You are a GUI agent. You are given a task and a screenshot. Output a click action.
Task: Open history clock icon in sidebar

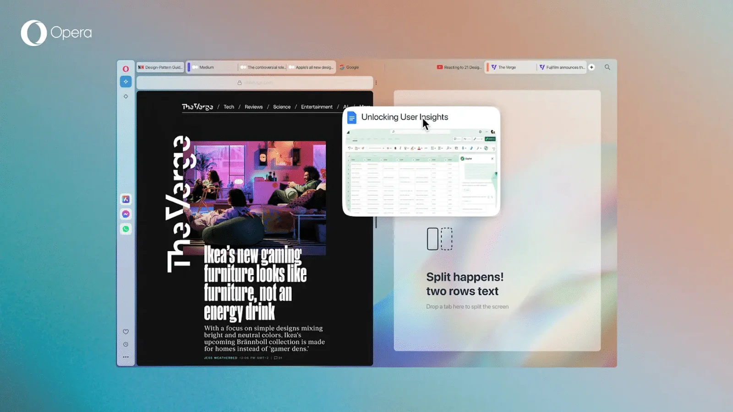pyautogui.click(x=126, y=344)
